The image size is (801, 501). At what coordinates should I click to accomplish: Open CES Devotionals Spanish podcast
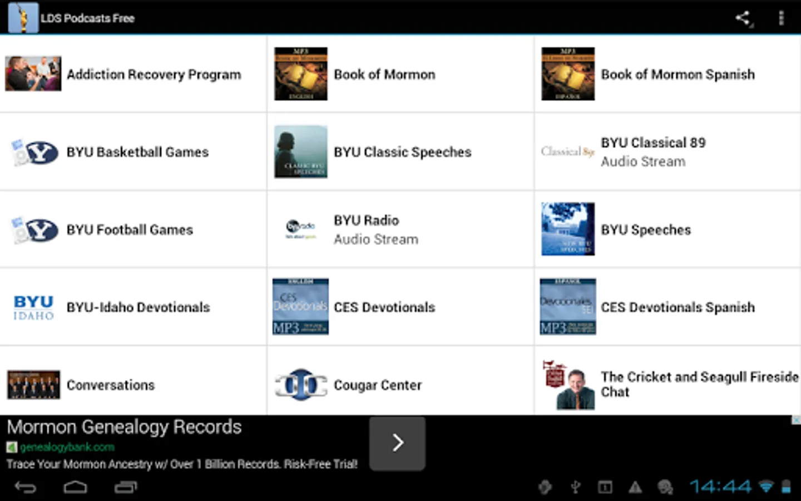(667, 307)
